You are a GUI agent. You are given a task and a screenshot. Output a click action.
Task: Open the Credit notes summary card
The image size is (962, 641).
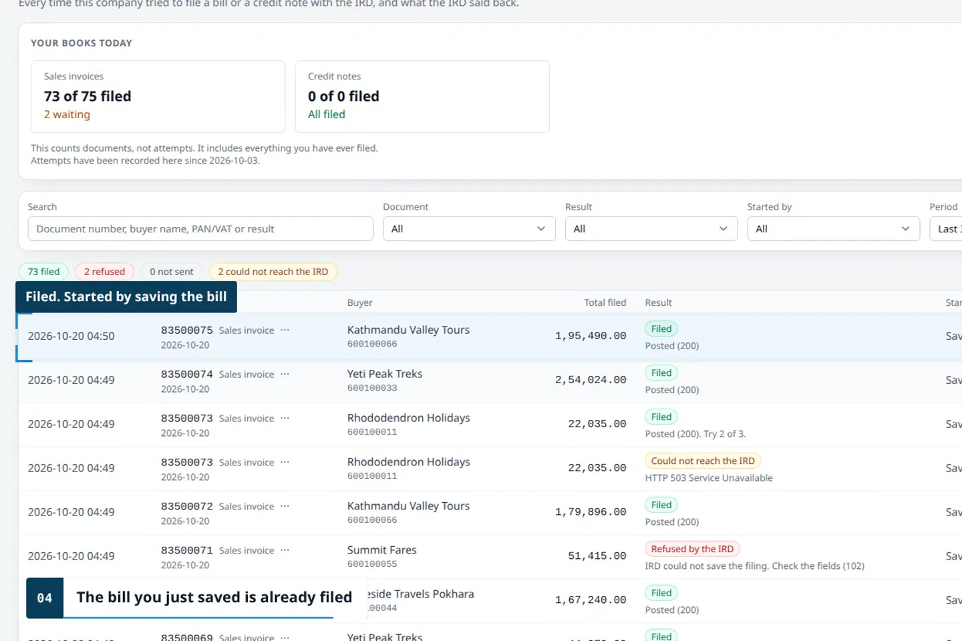coord(422,97)
